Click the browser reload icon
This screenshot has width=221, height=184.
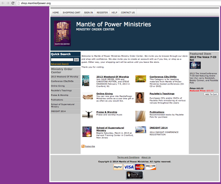point(14,3)
